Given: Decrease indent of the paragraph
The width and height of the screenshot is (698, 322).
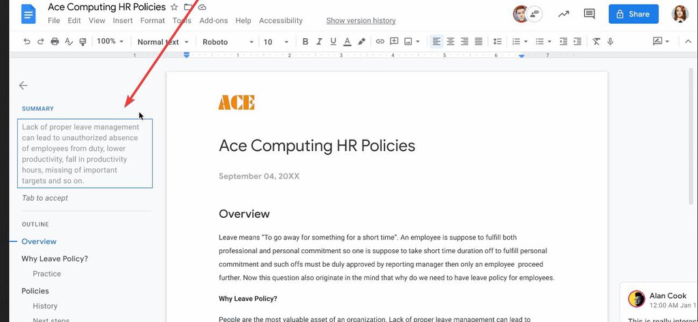Looking at the screenshot, I should [563, 42].
